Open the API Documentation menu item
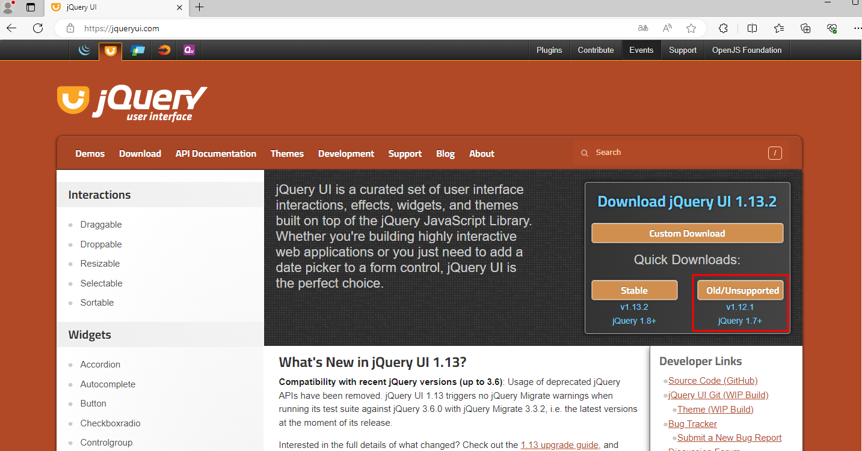Image resolution: width=862 pixels, height=451 pixels. pyautogui.click(x=216, y=154)
